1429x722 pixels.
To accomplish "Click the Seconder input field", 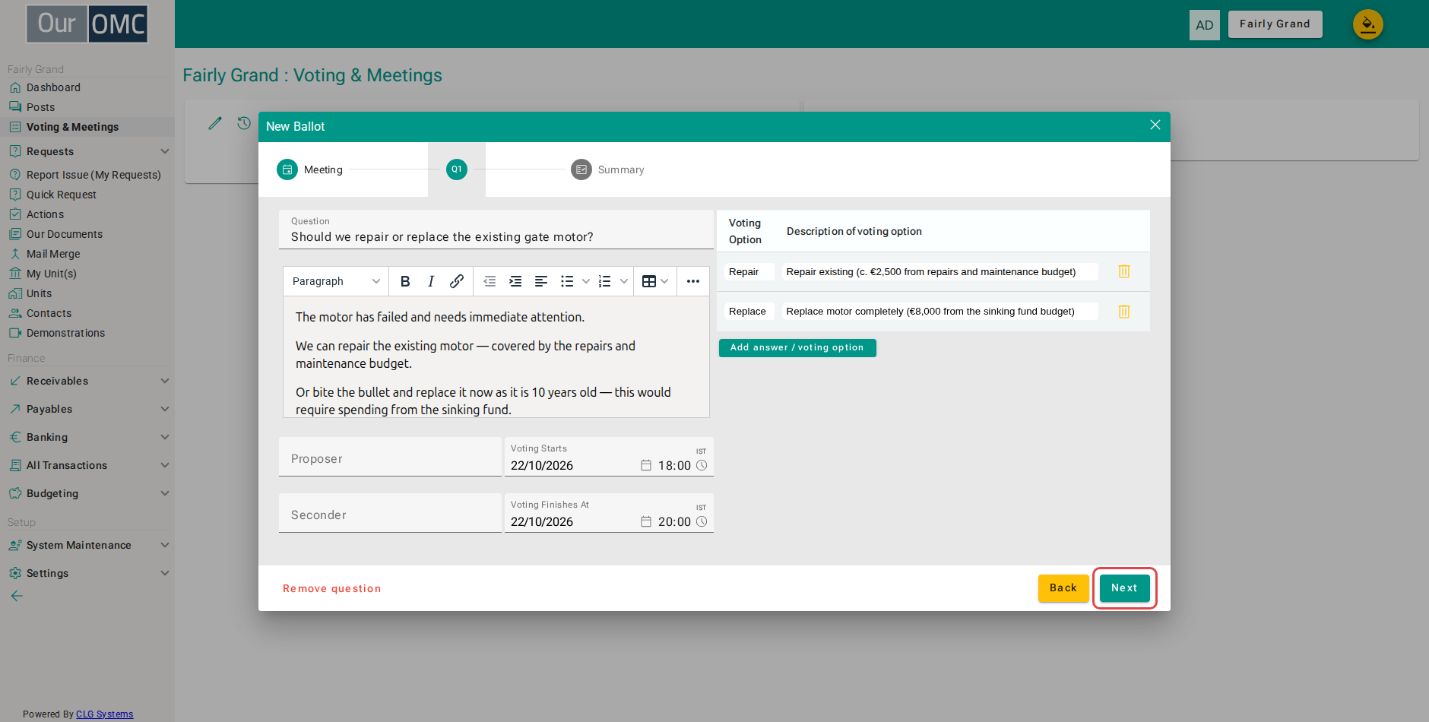I will pos(390,513).
